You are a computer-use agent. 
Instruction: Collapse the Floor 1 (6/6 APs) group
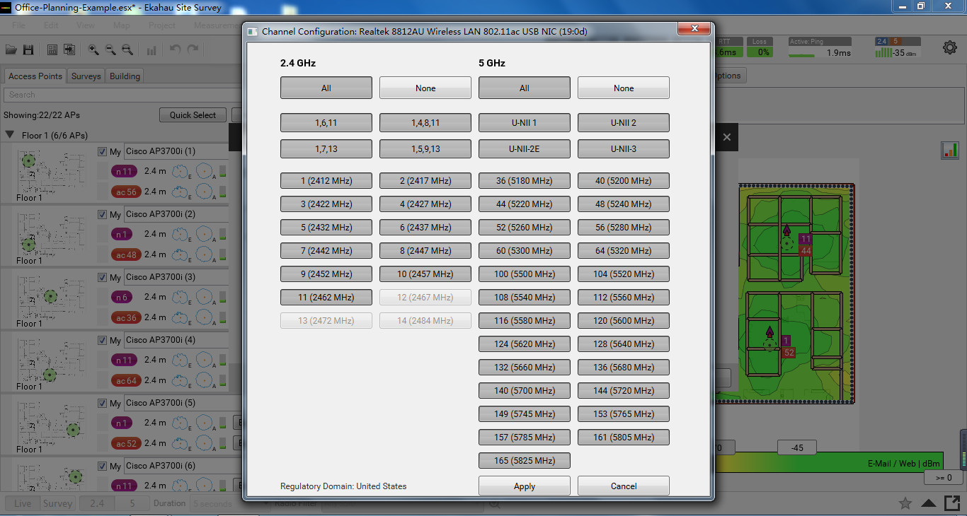pos(10,135)
